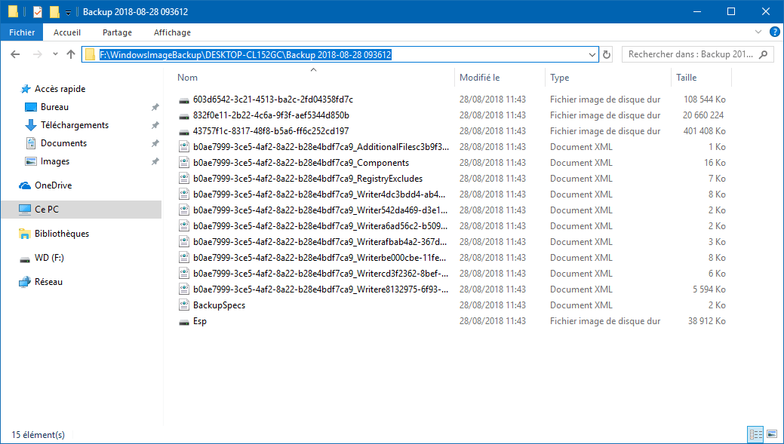
Task: Click the search box Rechercher dans
Action: (697, 54)
